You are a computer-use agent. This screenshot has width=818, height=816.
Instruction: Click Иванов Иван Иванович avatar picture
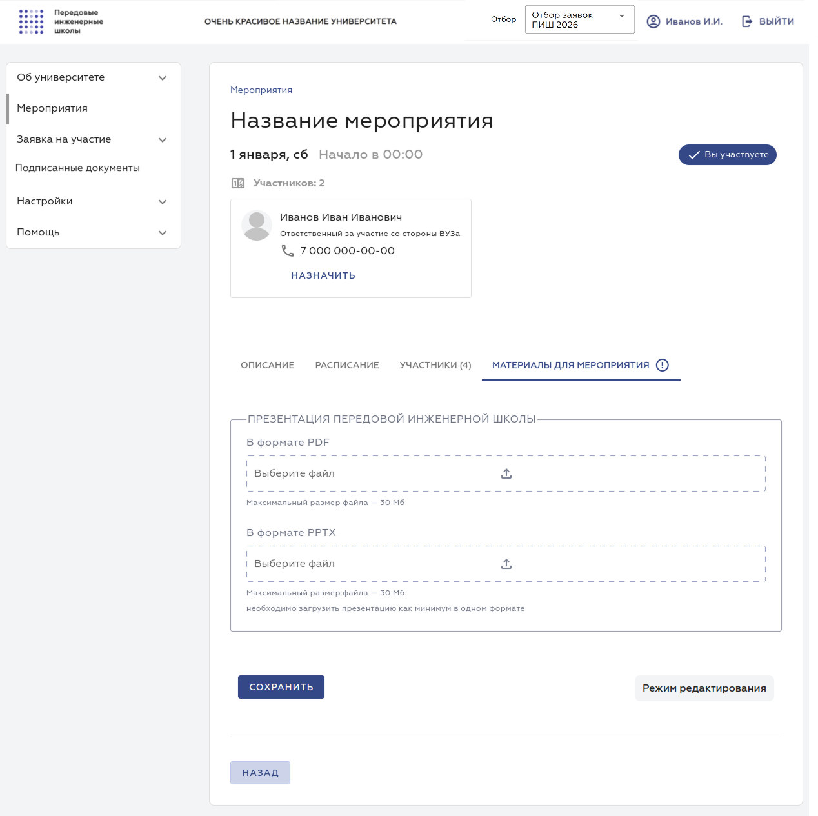tap(257, 225)
